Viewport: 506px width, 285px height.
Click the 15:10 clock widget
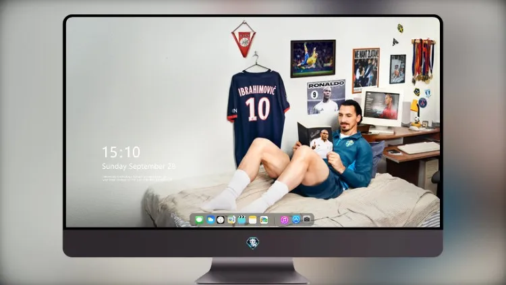click(121, 152)
